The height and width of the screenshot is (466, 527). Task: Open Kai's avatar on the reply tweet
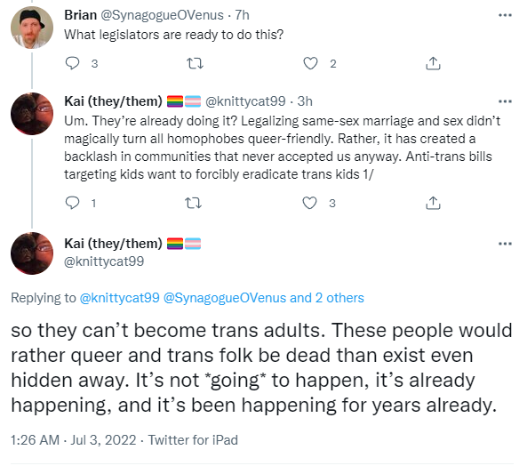tap(32, 114)
